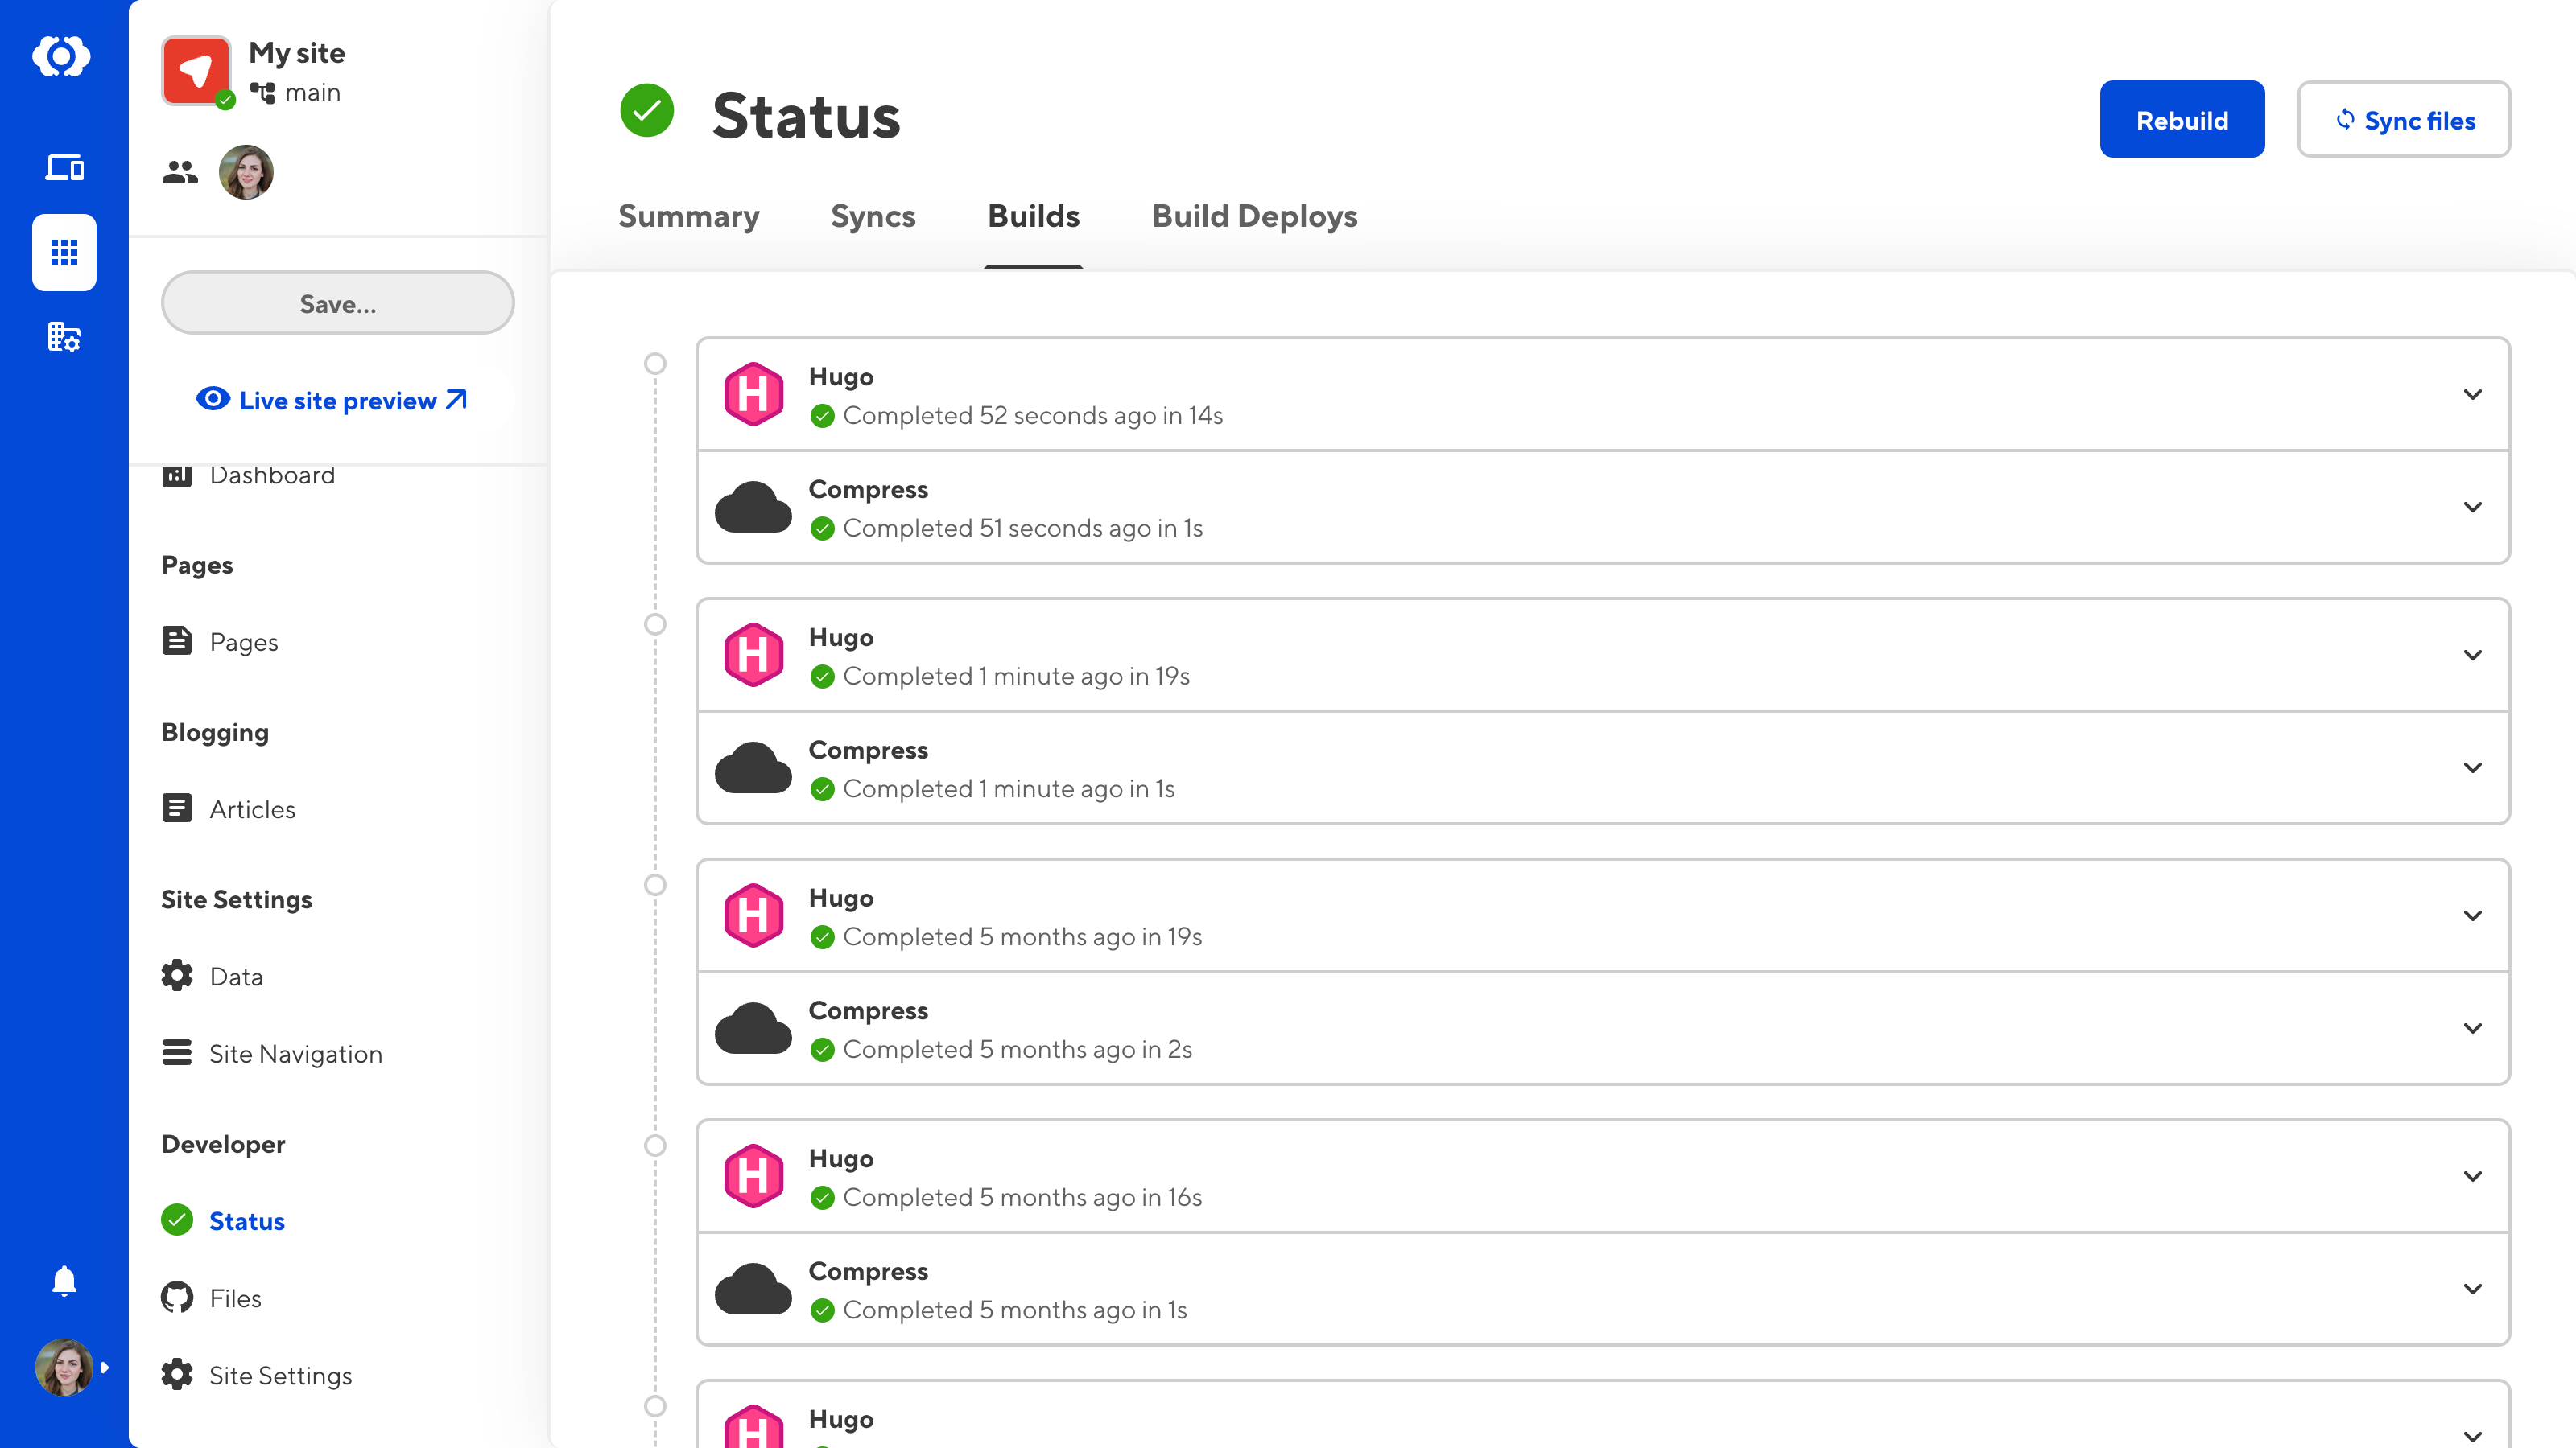
Task: Switch to the Build Deploys tab
Action: pyautogui.click(x=1254, y=216)
